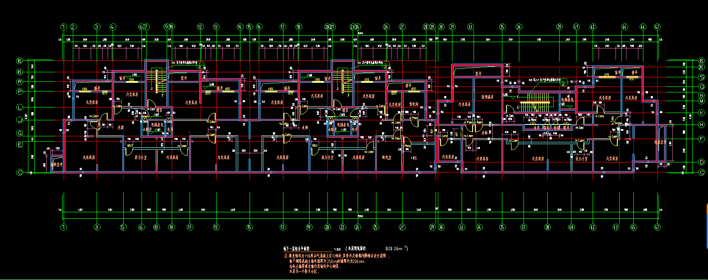Select grid bubble 19 along the bottom
Image resolution: width=708 pixels, height=280 pixels.
pyautogui.click(x=309, y=227)
